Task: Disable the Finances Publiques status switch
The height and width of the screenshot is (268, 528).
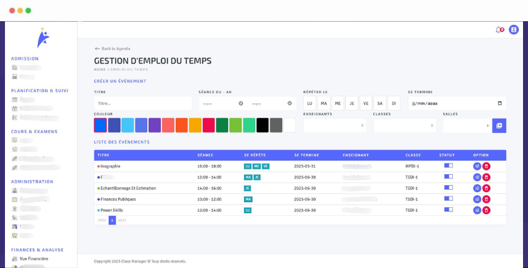Action: click(x=448, y=198)
